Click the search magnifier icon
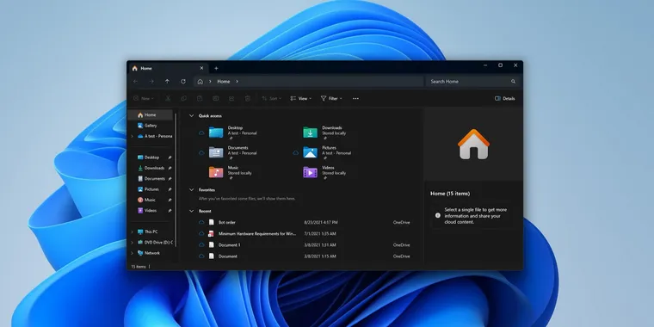 tap(513, 82)
